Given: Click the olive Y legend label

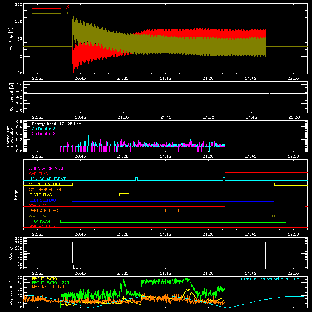Looking at the screenshot, I should point(67,12).
